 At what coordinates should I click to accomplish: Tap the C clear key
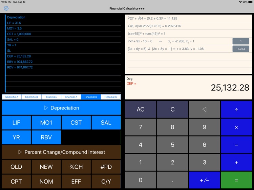pyautogui.click(x=172, y=109)
